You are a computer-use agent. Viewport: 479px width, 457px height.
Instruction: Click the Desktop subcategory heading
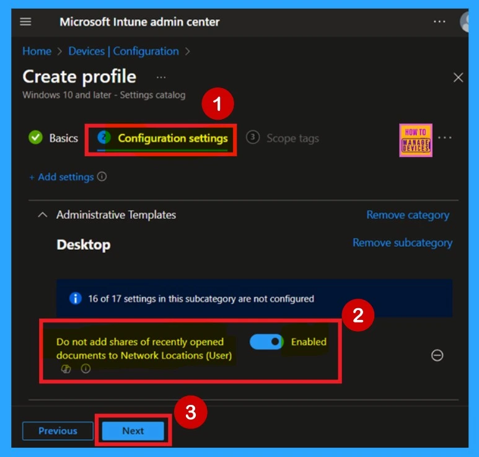tap(84, 245)
